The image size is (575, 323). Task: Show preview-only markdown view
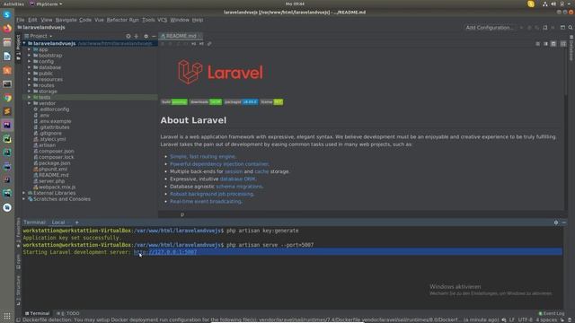click(553, 44)
